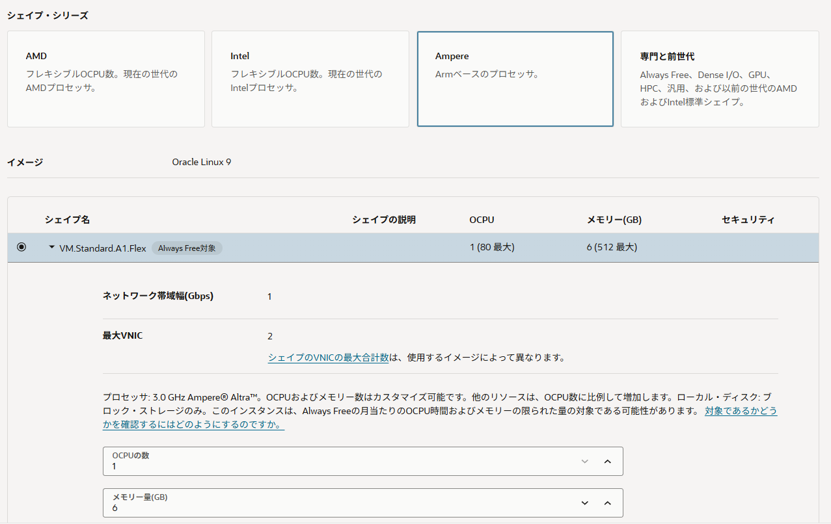Viewport: 831px width, 524px height.
Task: Click the VM.Standard.A1.Flex shape name
Action: click(103, 248)
